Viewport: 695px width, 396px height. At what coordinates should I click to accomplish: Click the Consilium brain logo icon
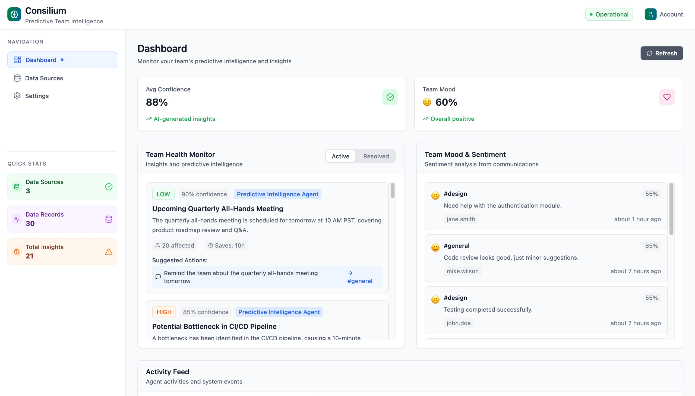click(x=14, y=14)
